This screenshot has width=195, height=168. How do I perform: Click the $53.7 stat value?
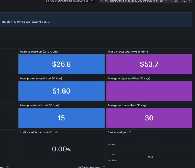(x=149, y=64)
